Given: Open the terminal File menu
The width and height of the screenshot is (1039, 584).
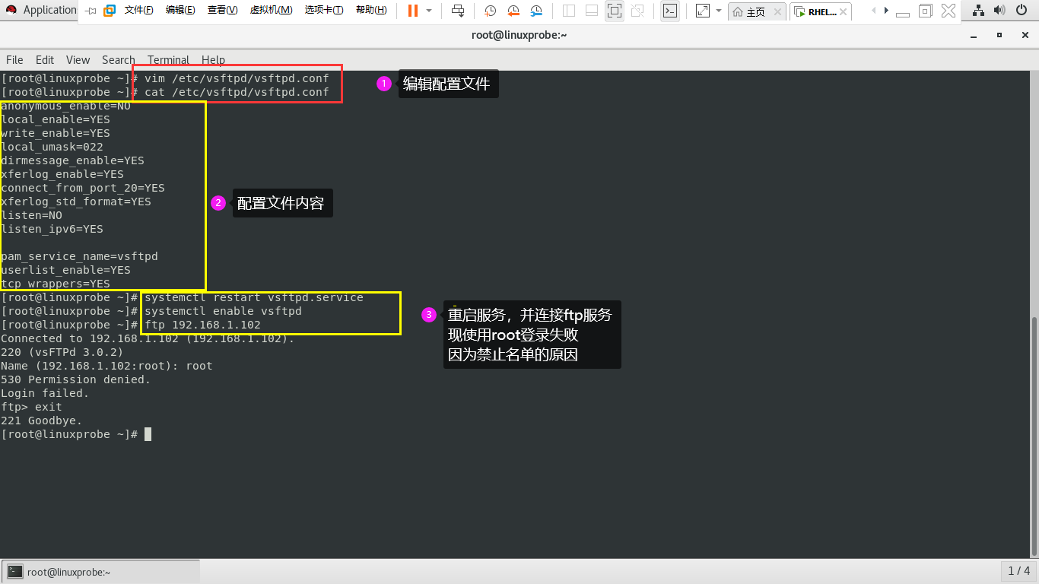Looking at the screenshot, I should (x=14, y=59).
